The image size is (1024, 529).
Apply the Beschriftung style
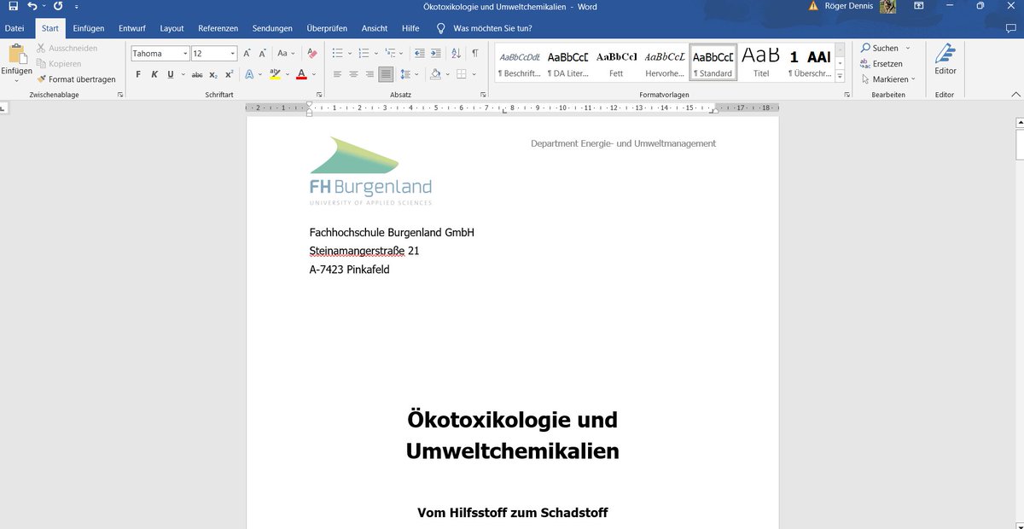520,62
